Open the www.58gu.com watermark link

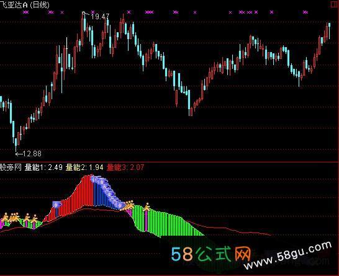pyautogui.click(x=288, y=256)
